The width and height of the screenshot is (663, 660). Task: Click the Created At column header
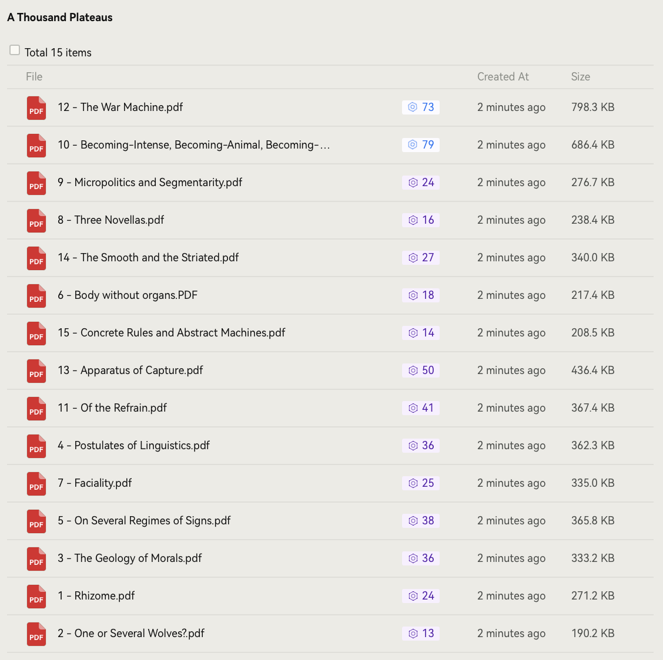(503, 76)
